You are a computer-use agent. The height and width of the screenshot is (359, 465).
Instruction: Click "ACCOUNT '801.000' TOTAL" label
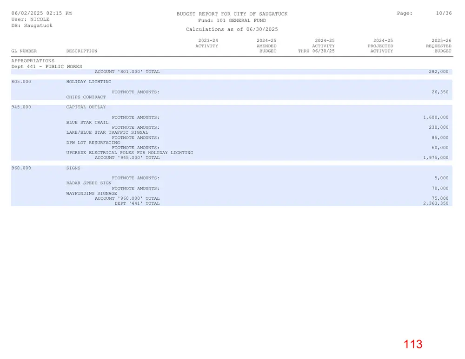(x=127, y=72)
